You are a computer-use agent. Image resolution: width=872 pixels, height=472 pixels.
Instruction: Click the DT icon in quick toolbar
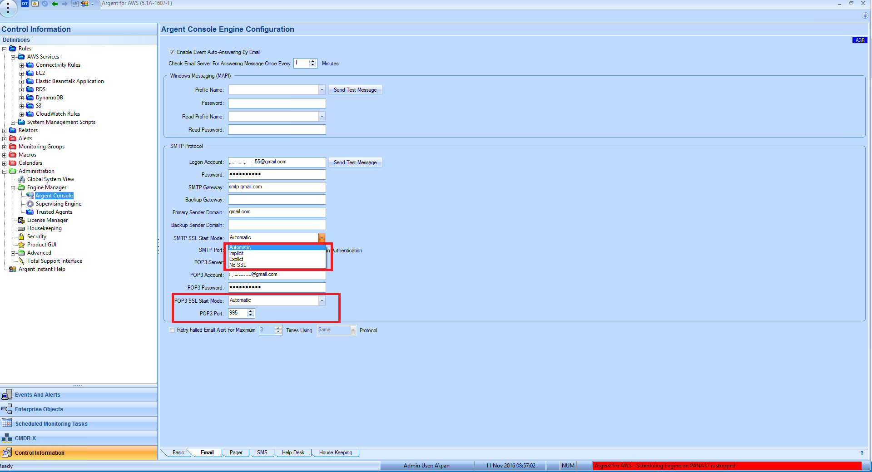25,4
